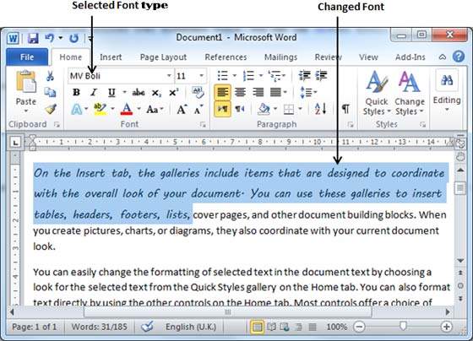
Task: Click the zoom slider handle
Action: click(403, 326)
